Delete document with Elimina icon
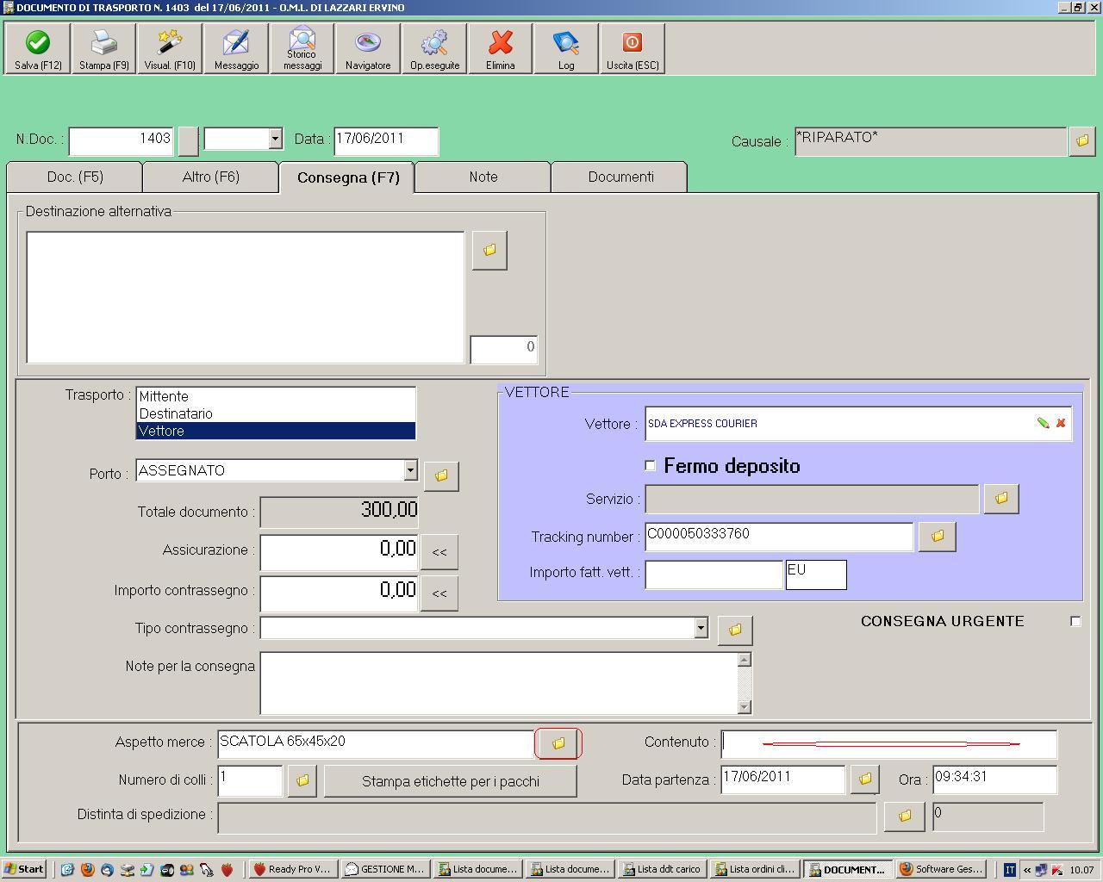This screenshot has height=882, width=1103. [x=501, y=49]
